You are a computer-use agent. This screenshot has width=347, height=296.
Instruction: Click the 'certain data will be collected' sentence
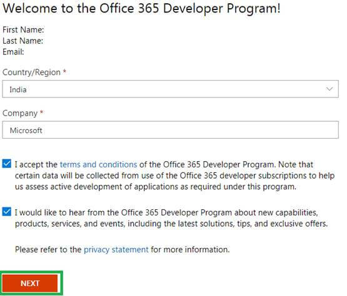coord(175,175)
